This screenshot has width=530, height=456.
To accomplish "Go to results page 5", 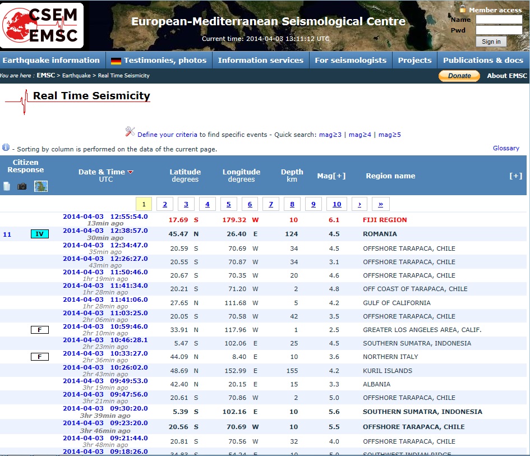I will (x=229, y=204).
